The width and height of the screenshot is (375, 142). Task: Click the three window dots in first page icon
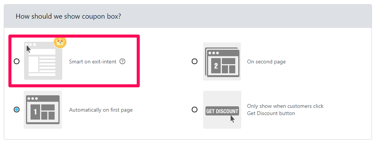click(33, 98)
